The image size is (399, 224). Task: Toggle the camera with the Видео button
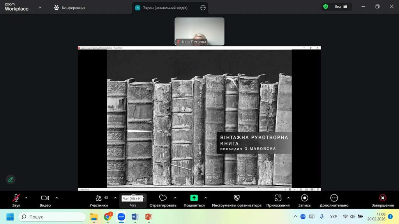(45, 199)
